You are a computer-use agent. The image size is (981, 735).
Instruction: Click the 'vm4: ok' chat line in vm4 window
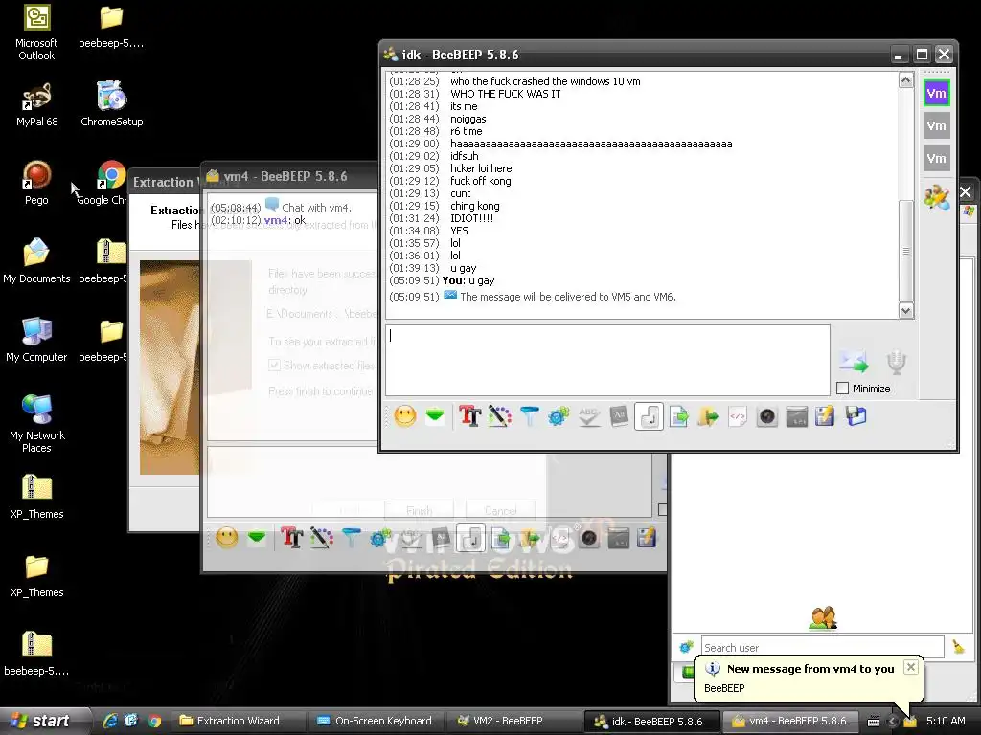[259, 220]
